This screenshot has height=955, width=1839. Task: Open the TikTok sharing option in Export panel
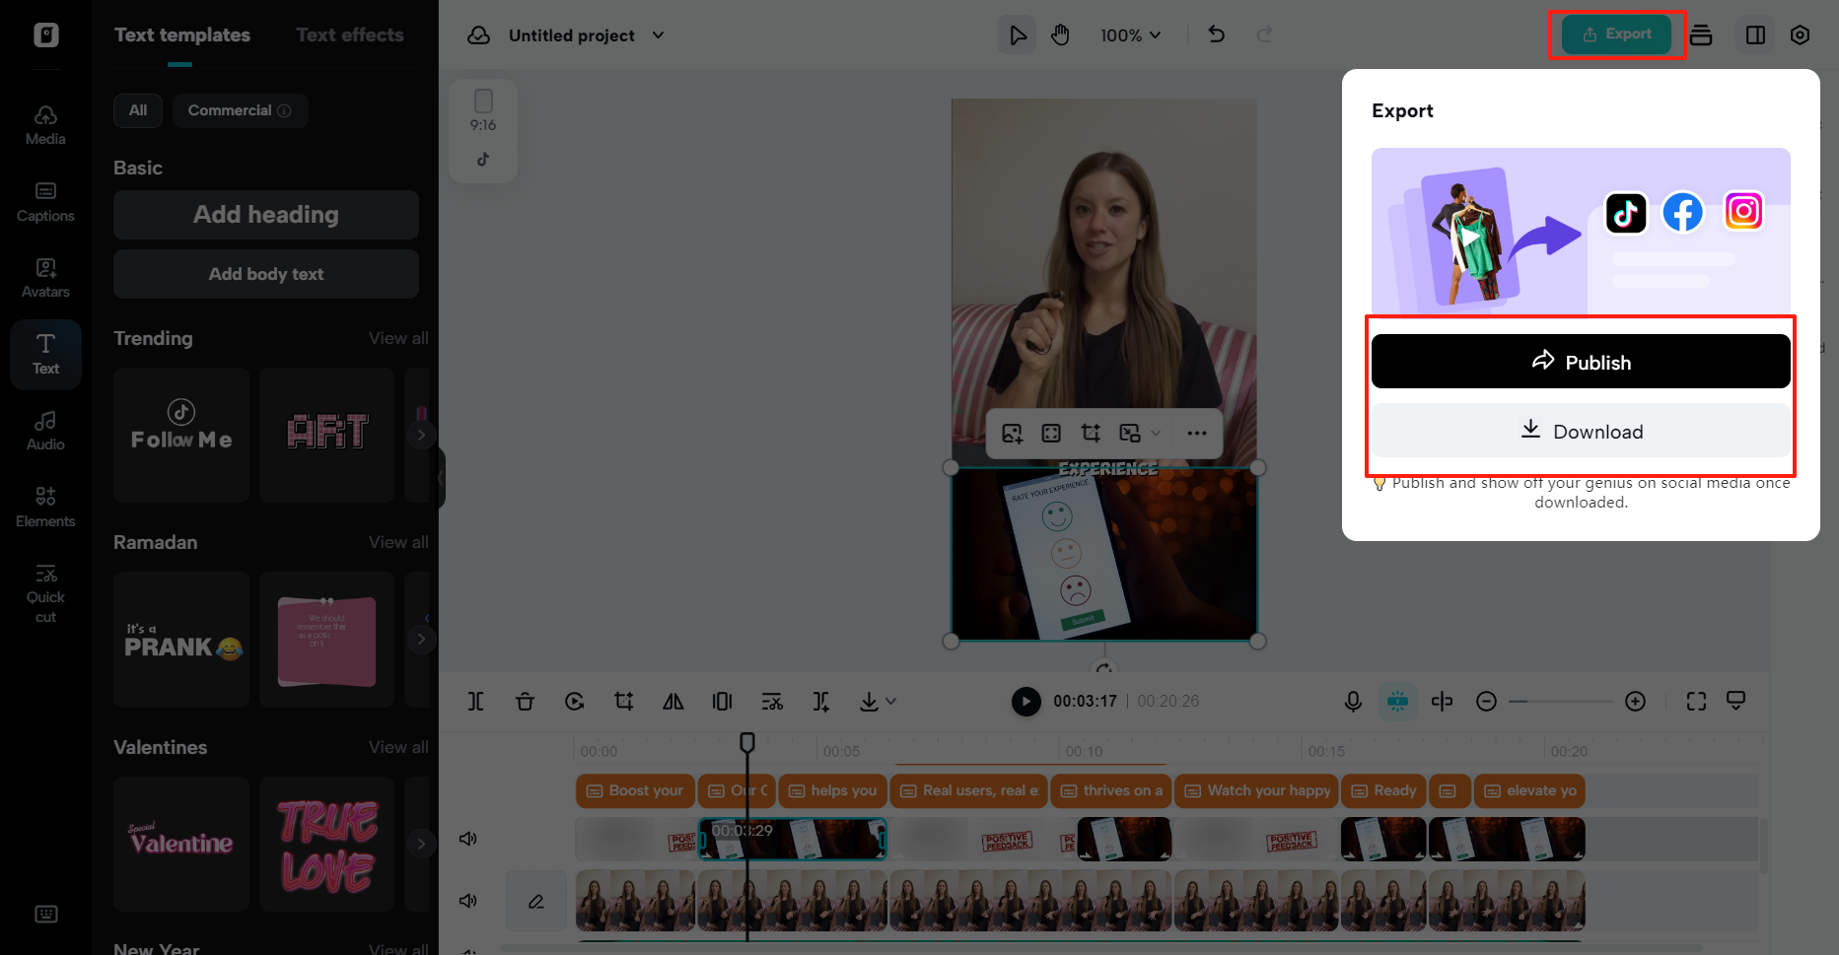pyautogui.click(x=1625, y=212)
